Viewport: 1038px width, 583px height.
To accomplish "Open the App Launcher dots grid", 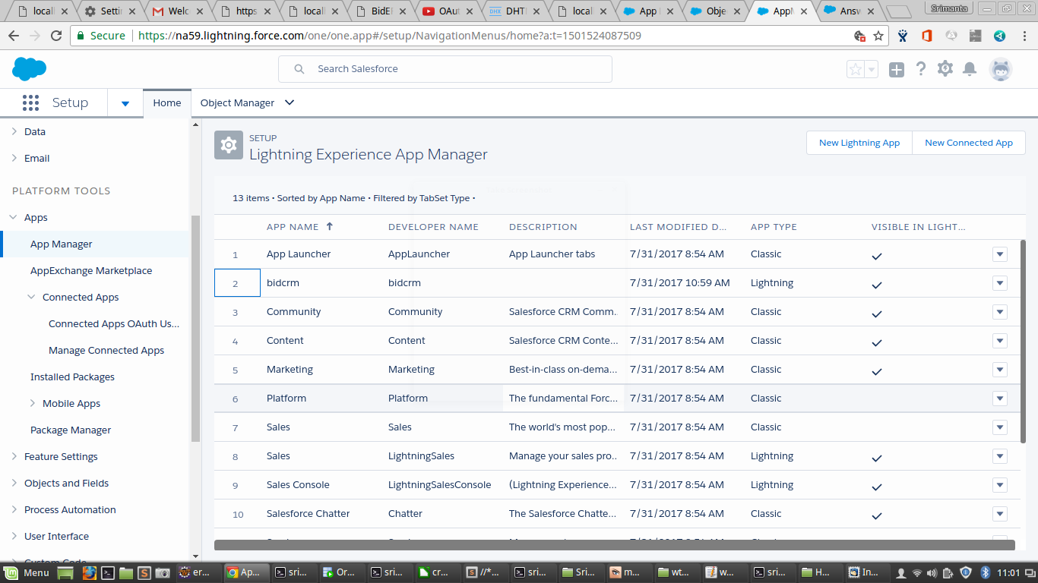I will (30, 102).
